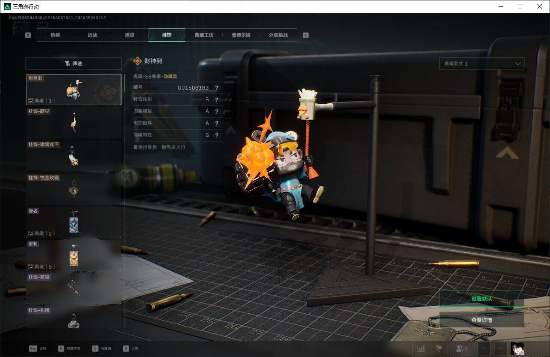This screenshot has width=550, height=357.
Task: Click the orange emblem beside 财神到 title
Action: coord(138,61)
